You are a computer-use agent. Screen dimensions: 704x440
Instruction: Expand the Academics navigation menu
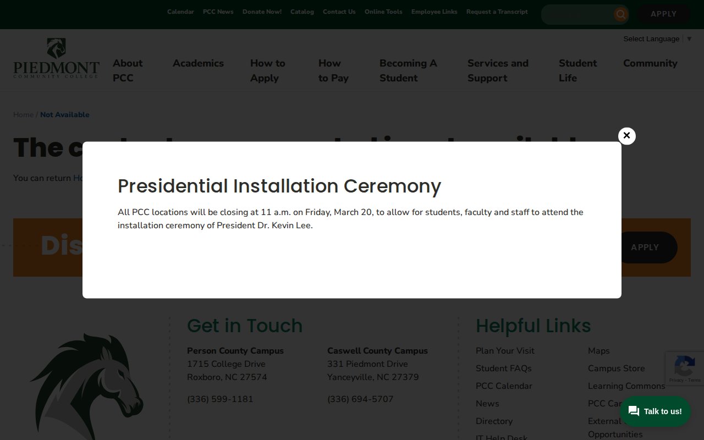tap(198, 63)
